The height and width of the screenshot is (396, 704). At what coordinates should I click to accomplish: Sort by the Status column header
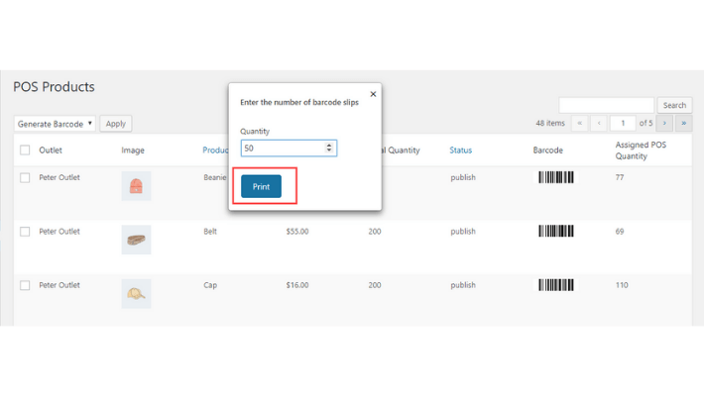[x=460, y=150]
